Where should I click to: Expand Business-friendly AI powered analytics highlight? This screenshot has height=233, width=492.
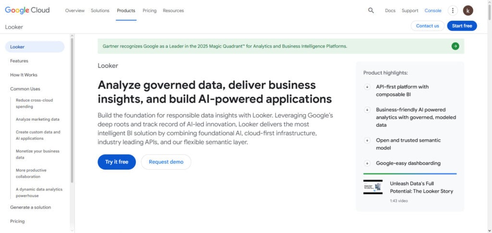[x=367, y=110]
